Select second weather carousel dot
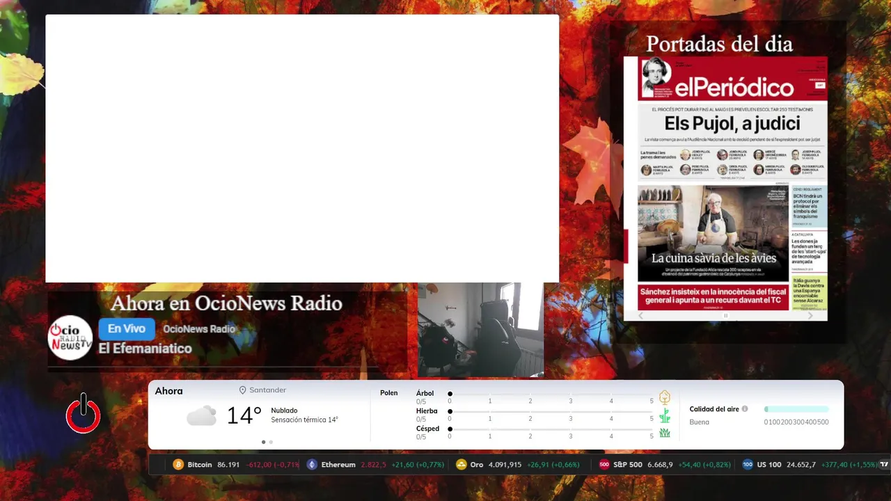891x501 pixels. 271,442
